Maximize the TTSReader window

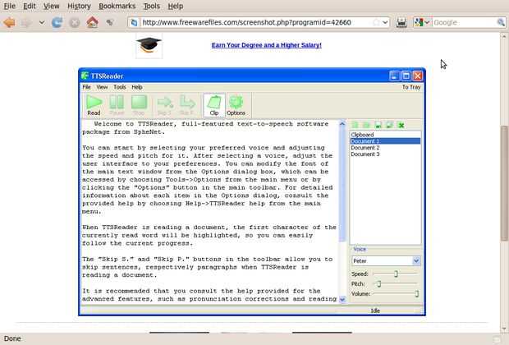pos(406,76)
